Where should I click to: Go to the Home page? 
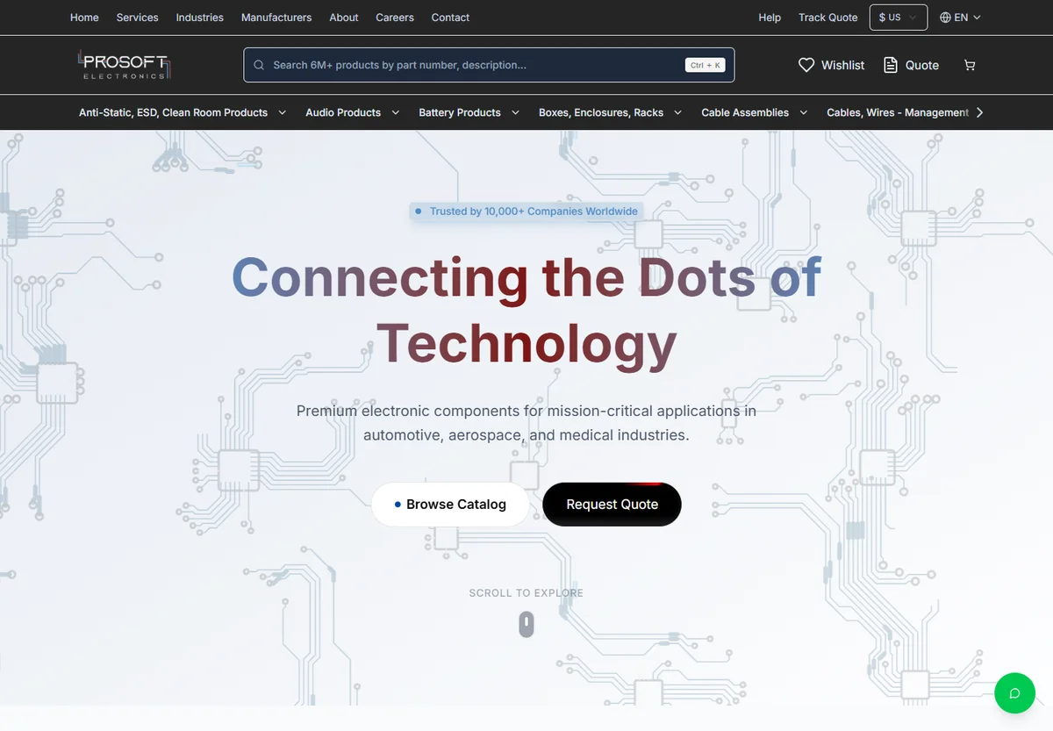click(x=84, y=18)
